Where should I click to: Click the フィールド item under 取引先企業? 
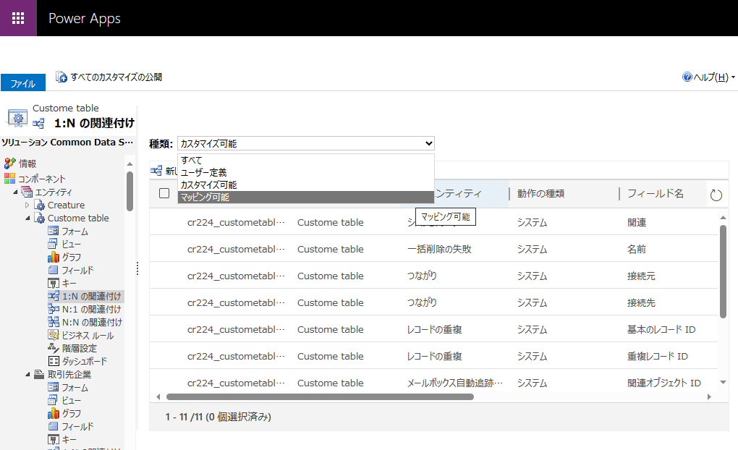(77, 426)
